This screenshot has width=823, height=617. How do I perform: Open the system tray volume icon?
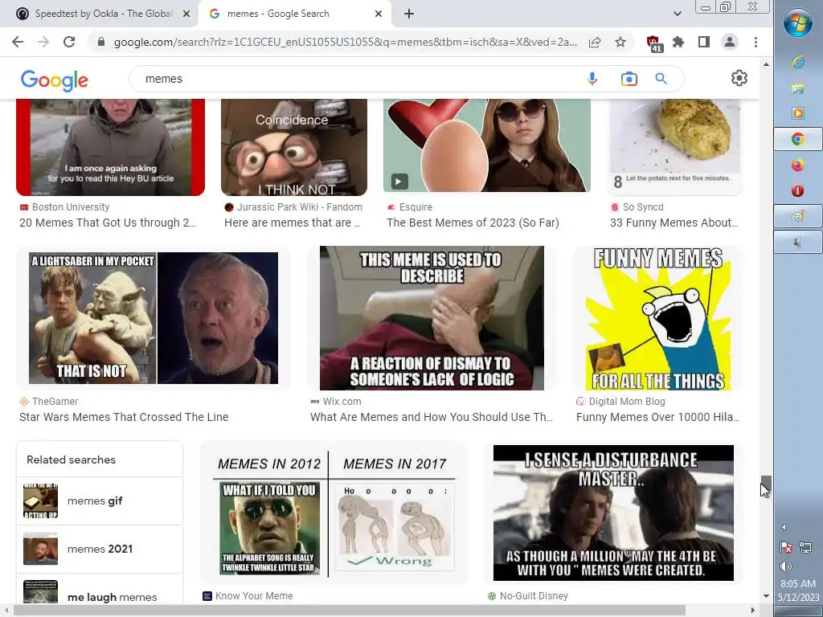[786, 566]
